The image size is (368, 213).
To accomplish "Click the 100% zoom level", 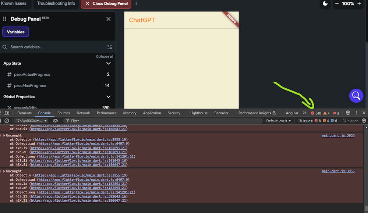I will [x=348, y=4].
